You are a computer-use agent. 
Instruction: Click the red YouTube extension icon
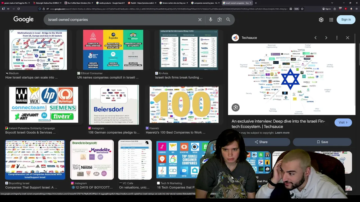click(x=346, y=9)
